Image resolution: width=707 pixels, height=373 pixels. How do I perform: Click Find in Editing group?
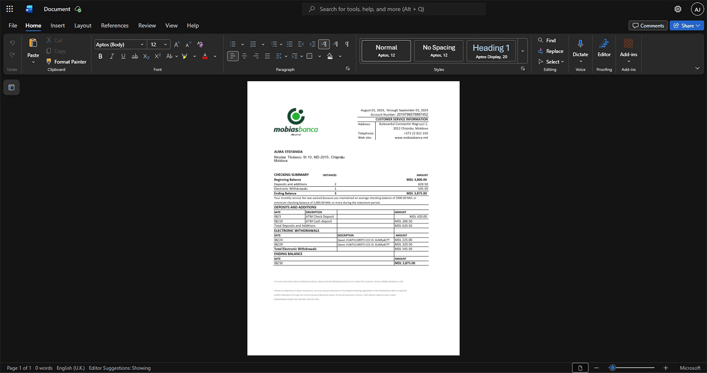click(x=547, y=40)
